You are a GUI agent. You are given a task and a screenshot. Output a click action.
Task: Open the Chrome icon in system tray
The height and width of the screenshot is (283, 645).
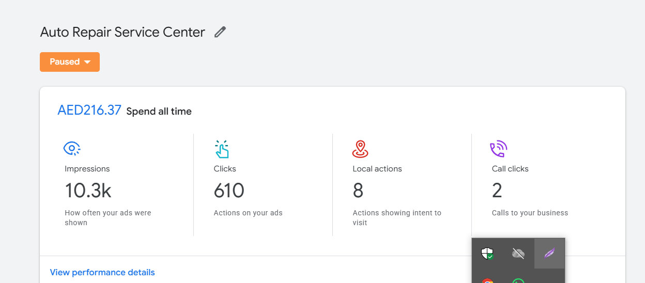click(487, 280)
